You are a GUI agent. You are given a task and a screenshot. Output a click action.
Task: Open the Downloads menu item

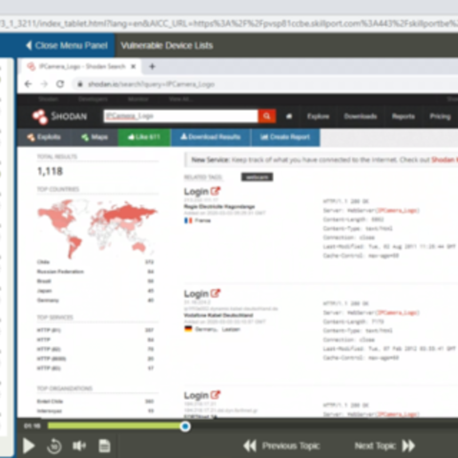[360, 116]
